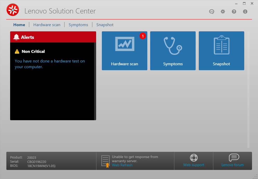The width and height of the screenshot is (258, 179).
Task: Click the Alerts panel scrollbar
Action: point(95,81)
